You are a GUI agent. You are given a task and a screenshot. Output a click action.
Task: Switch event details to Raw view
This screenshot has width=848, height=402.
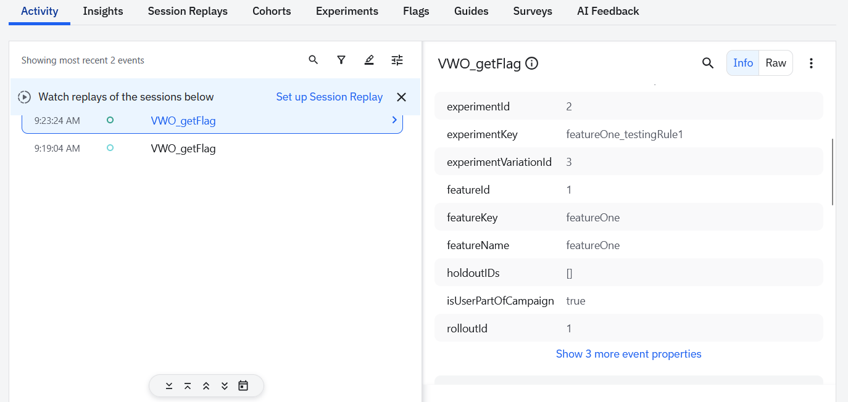tap(776, 63)
